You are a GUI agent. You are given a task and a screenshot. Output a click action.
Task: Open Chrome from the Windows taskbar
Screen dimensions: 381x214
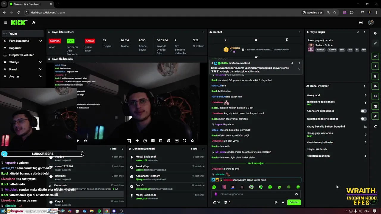pyautogui.click(x=107, y=211)
